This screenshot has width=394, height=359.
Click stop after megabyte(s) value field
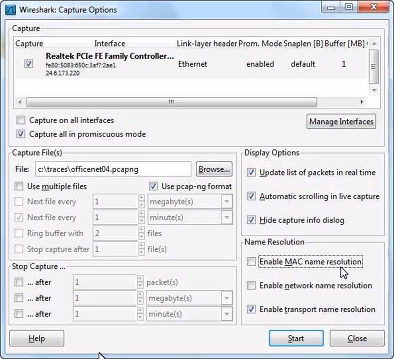[x=105, y=298]
